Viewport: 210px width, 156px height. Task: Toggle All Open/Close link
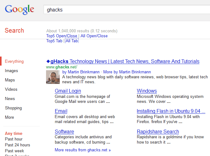click(x=94, y=36)
